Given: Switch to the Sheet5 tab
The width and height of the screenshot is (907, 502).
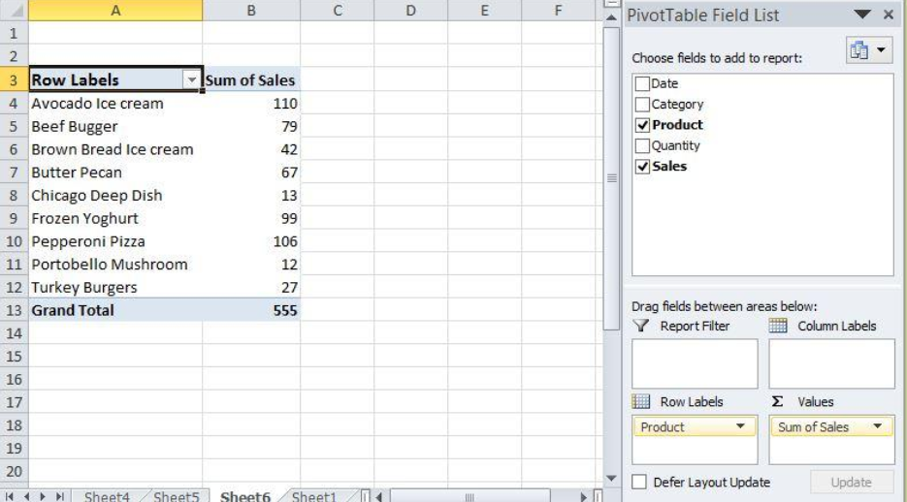Looking at the screenshot, I should pos(176,496).
